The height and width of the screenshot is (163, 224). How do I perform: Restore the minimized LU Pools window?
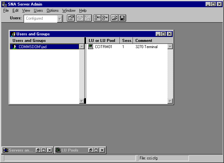91,150
